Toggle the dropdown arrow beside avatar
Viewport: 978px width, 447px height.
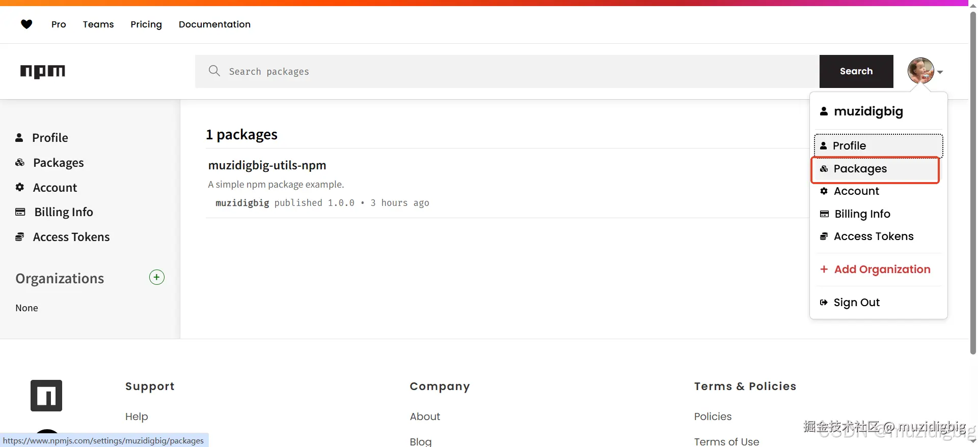[940, 72]
